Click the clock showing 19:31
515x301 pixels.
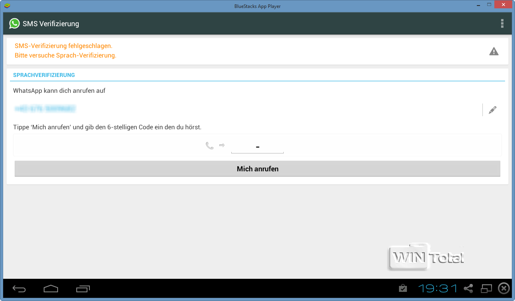[x=438, y=288]
